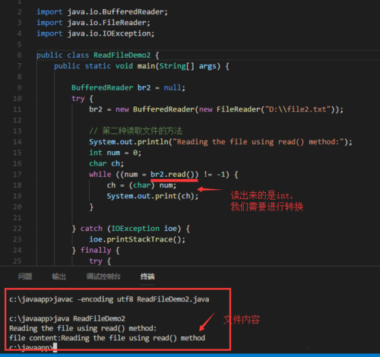The height and width of the screenshot is (357, 380).
Task: Click 'catch (IOException ioe)' clause
Action: [131, 229]
